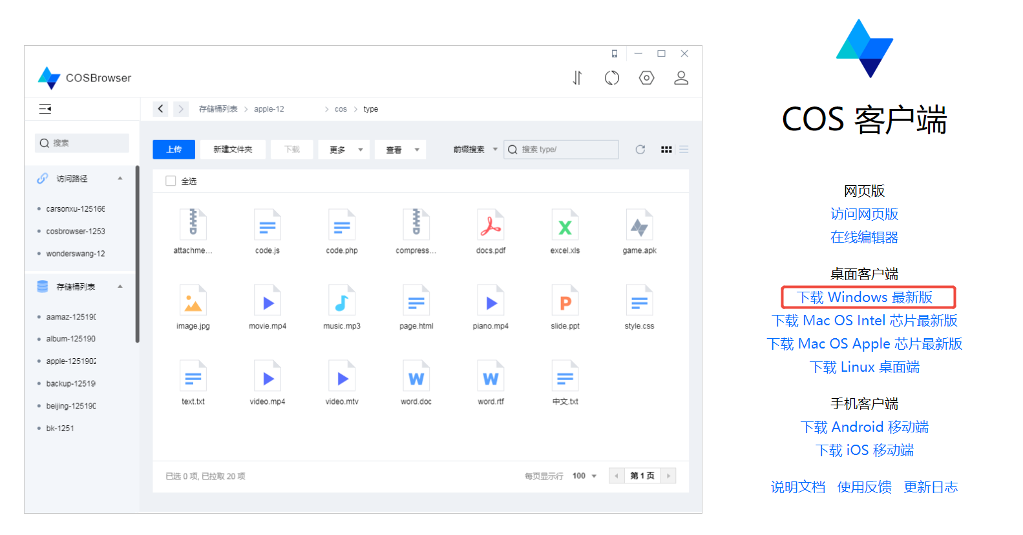This screenshot has height=535, width=1023.
Task: Switch to grid view layout
Action: click(x=666, y=150)
